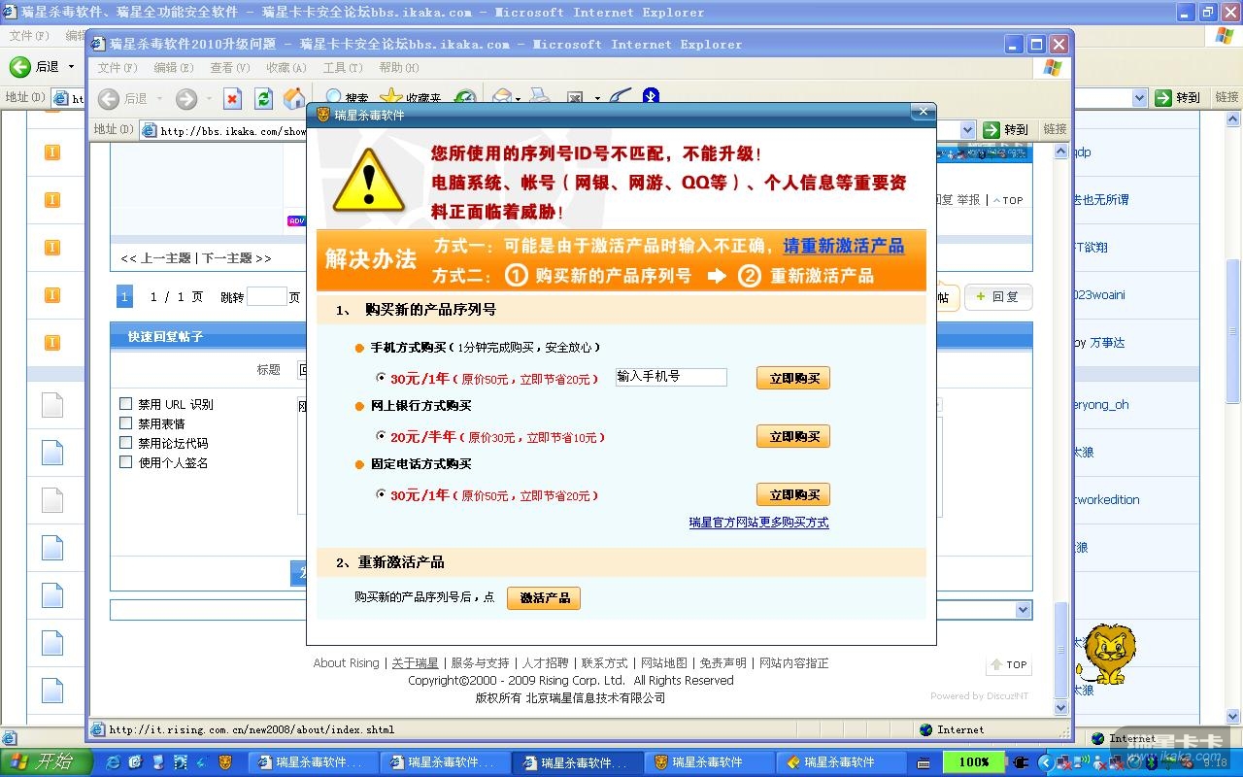This screenshot has width=1243, height=777.
Task: Click the 激活产品 button
Action: [x=544, y=598]
